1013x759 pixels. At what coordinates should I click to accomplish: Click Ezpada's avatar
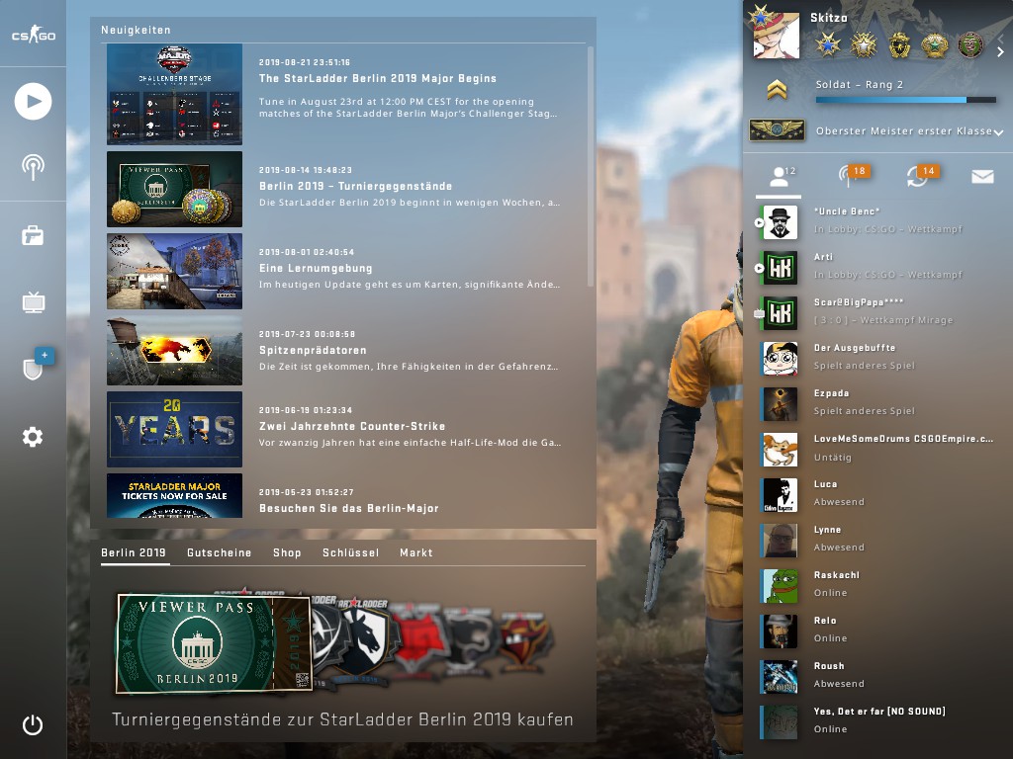[780, 404]
